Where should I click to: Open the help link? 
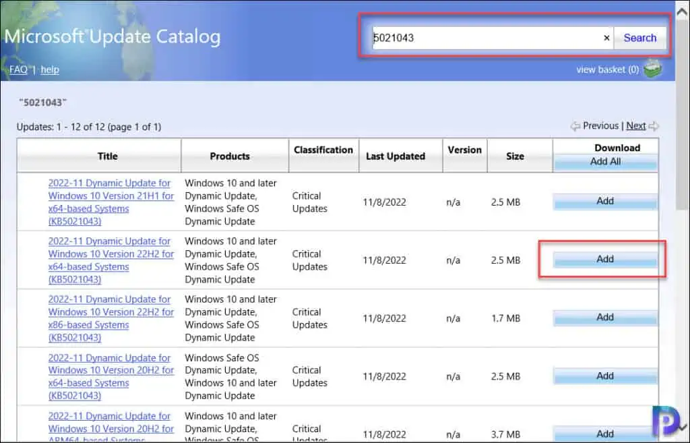tap(50, 69)
